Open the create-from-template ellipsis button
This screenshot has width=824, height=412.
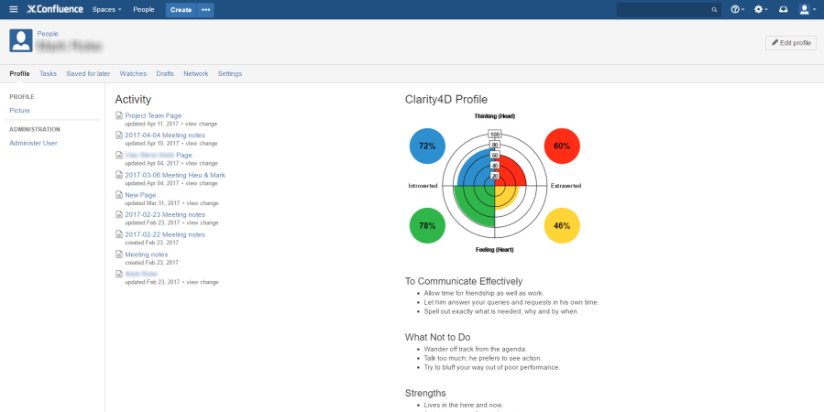(205, 9)
